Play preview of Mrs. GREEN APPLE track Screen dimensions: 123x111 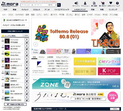(x=27, y=91)
